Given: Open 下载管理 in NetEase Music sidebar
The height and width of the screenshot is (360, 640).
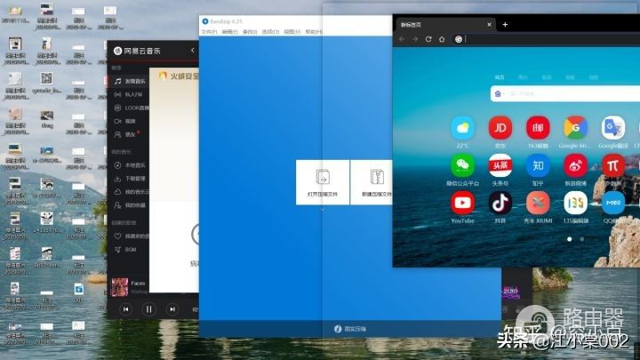Looking at the screenshot, I should click(x=130, y=179).
